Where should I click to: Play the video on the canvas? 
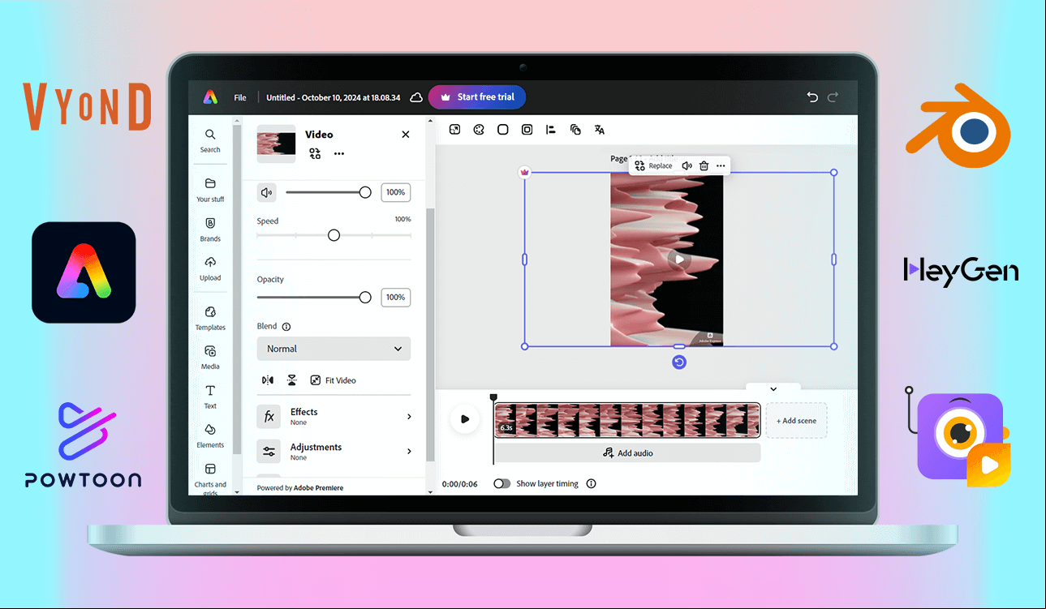point(679,259)
